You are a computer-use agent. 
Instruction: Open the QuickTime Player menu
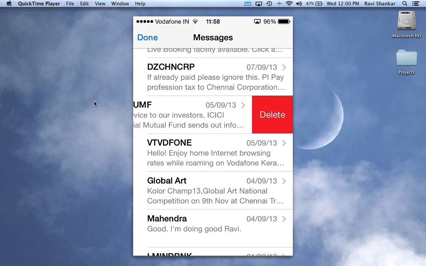[39, 4]
